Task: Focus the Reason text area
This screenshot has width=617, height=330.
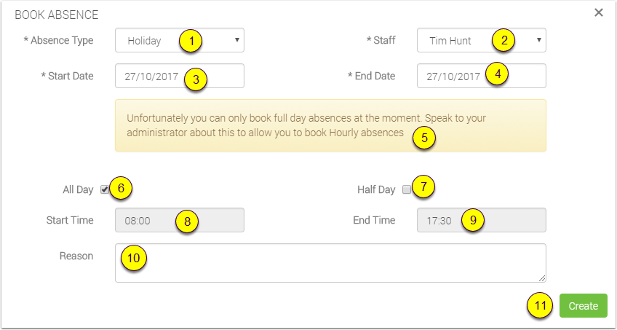Action: [330, 262]
